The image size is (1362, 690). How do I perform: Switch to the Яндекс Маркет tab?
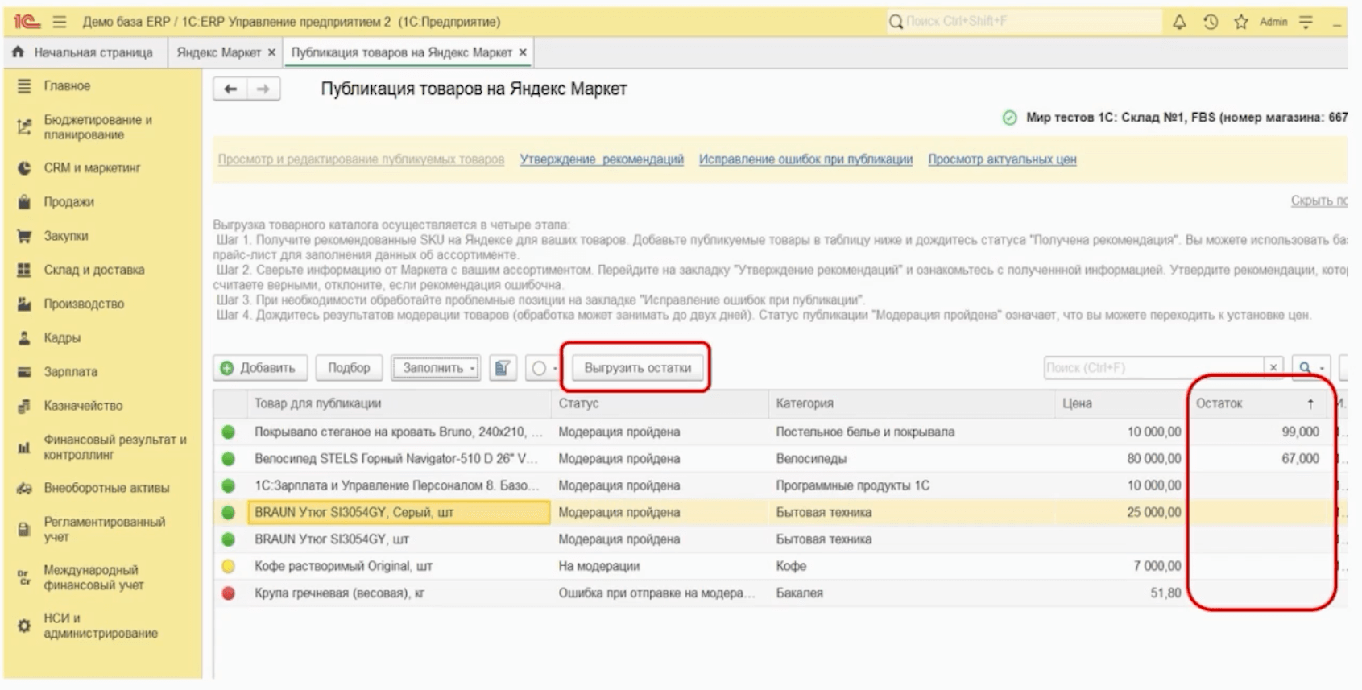[x=218, y=52]
